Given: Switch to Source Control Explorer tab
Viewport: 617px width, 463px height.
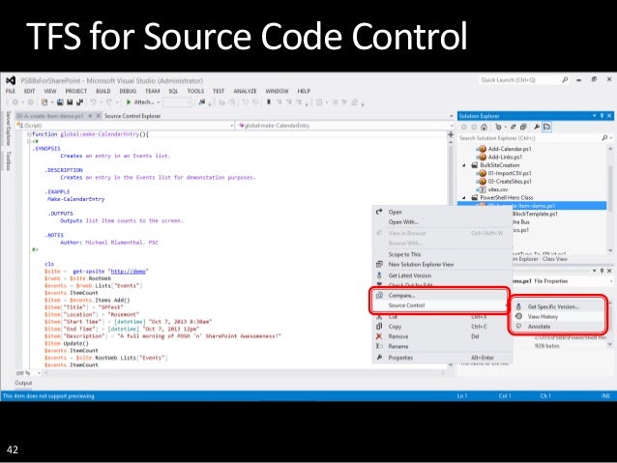Looking at the screenshot, I should point(132,116).
